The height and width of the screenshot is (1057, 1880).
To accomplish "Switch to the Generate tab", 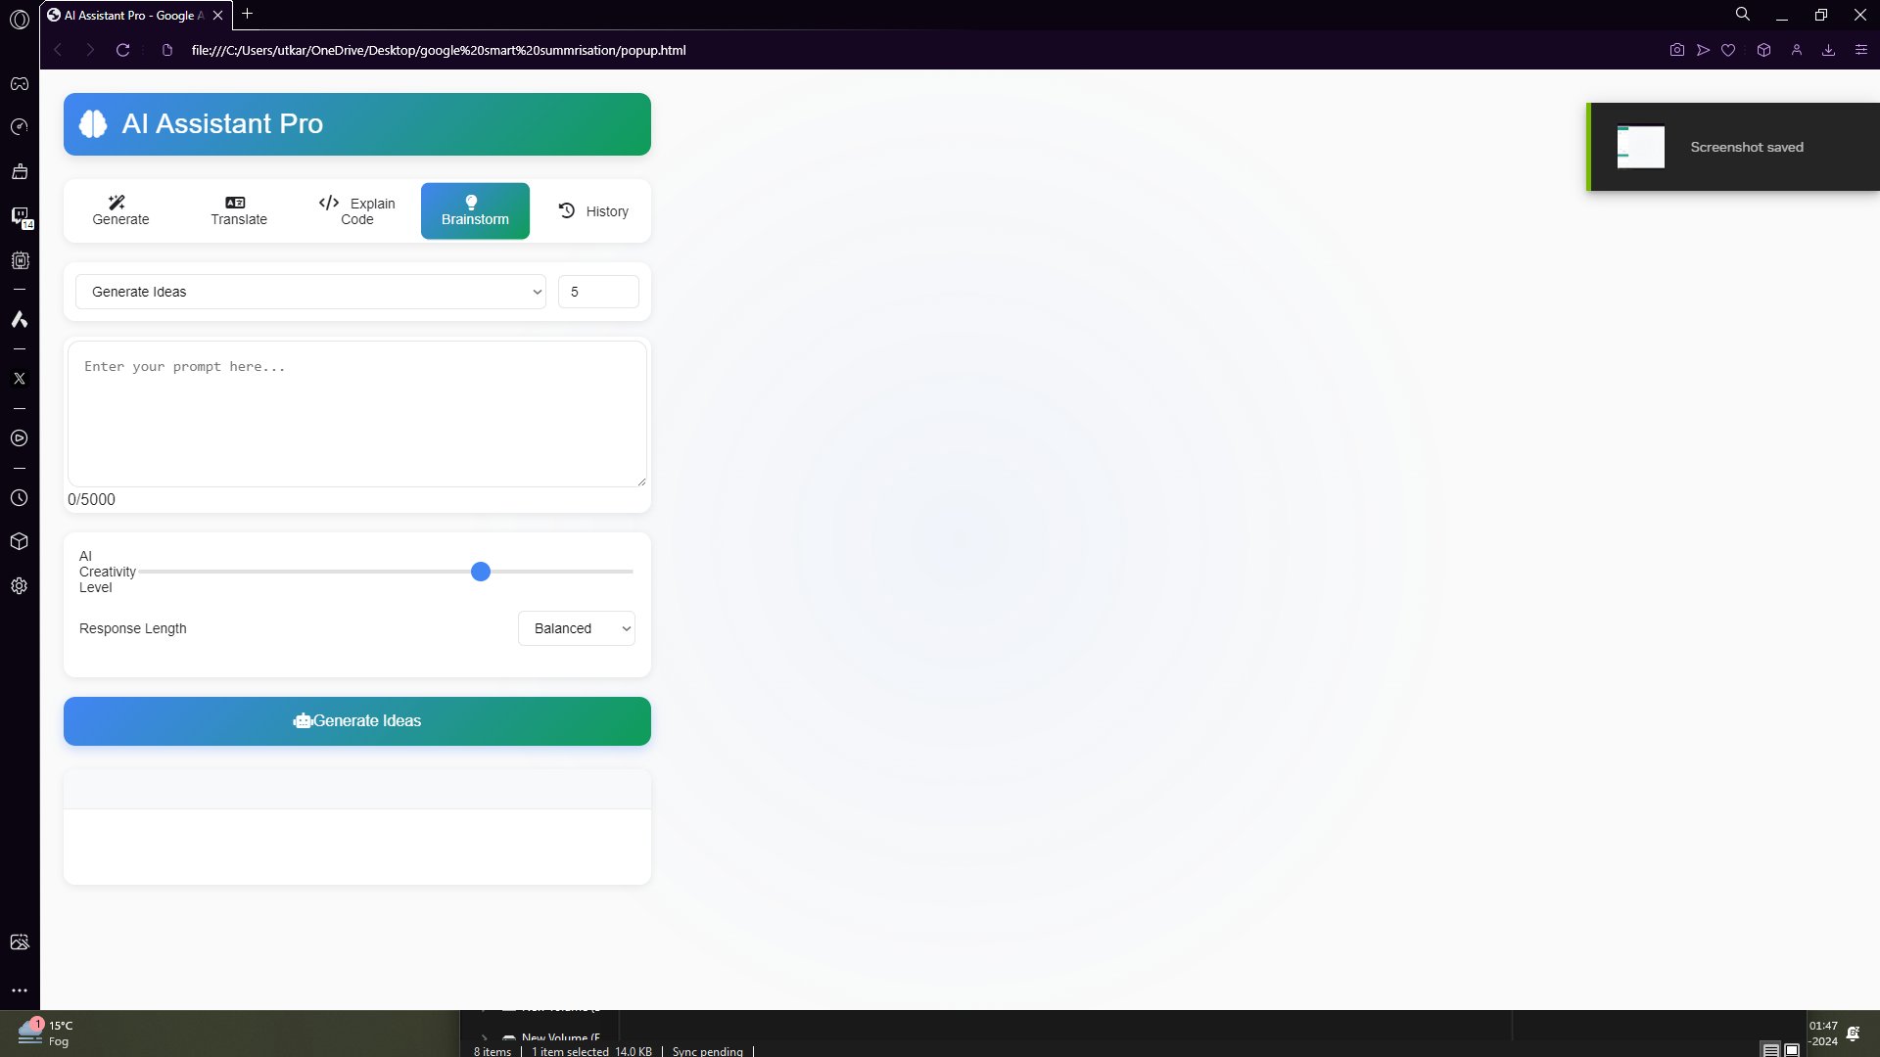I will pos(121,210).
